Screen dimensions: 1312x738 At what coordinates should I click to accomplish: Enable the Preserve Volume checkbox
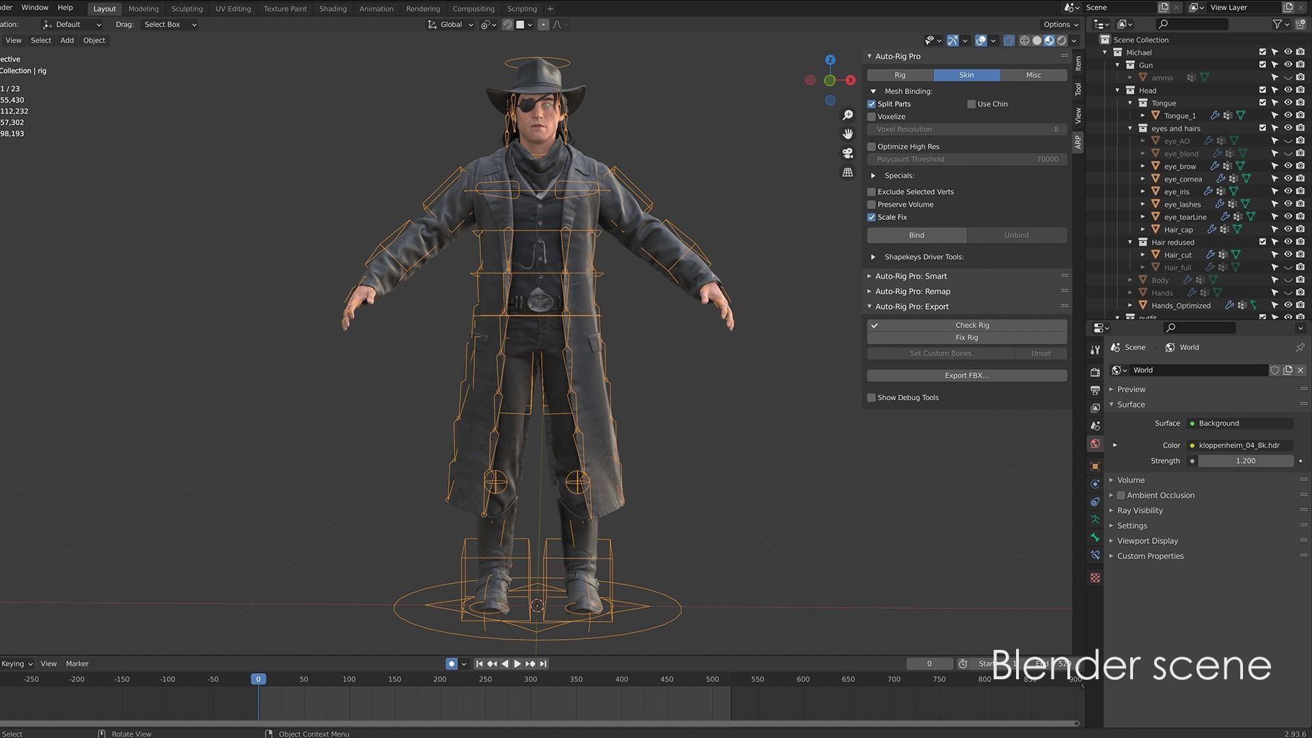(x=871, y=204)
